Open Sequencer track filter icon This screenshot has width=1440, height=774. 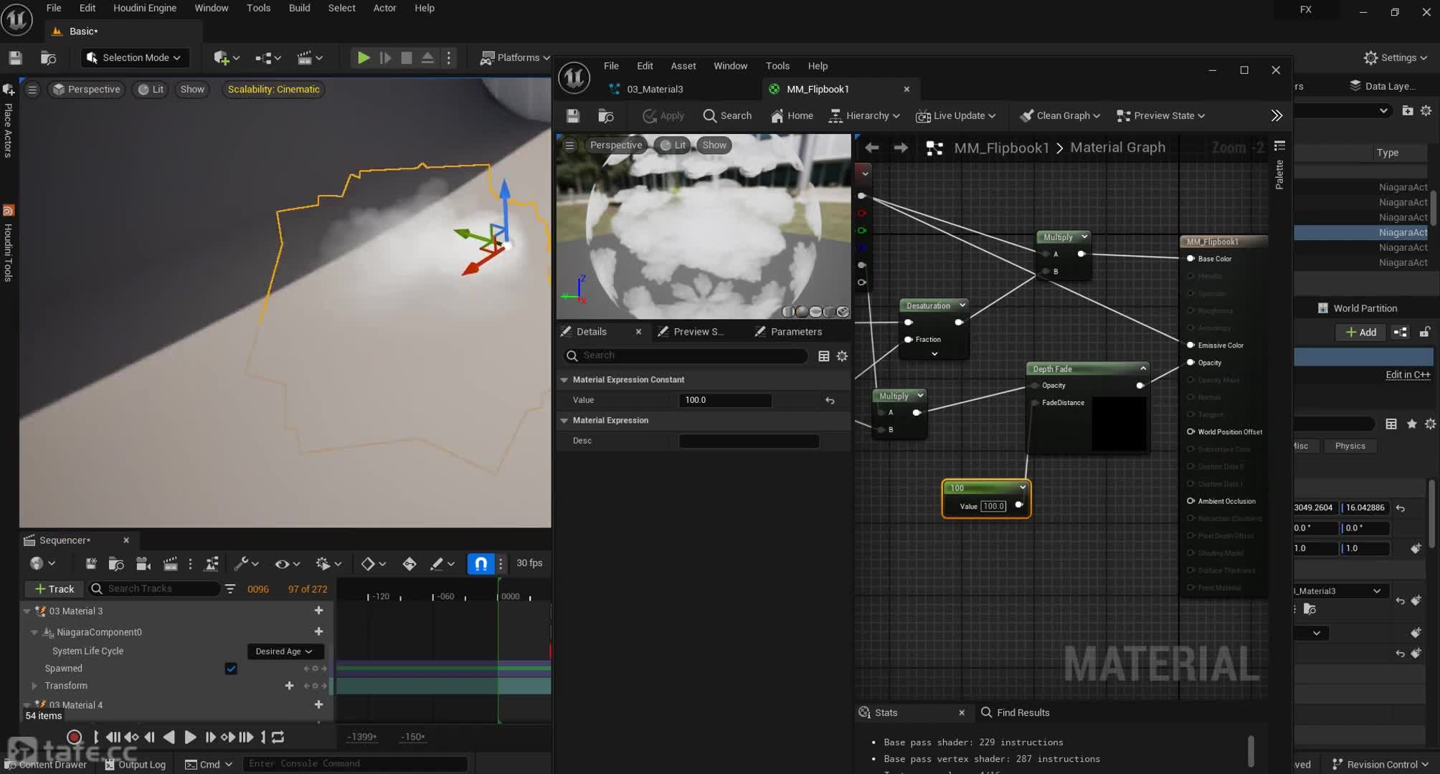tap(230, 589)
